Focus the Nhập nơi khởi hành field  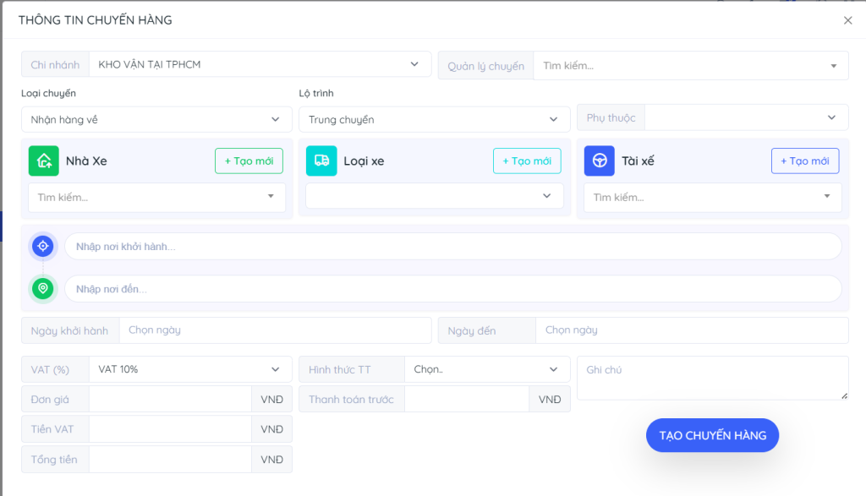[x=452, y=246]
